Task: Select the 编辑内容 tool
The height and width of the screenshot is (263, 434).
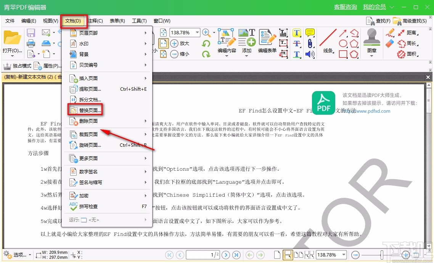Action: 227,41
